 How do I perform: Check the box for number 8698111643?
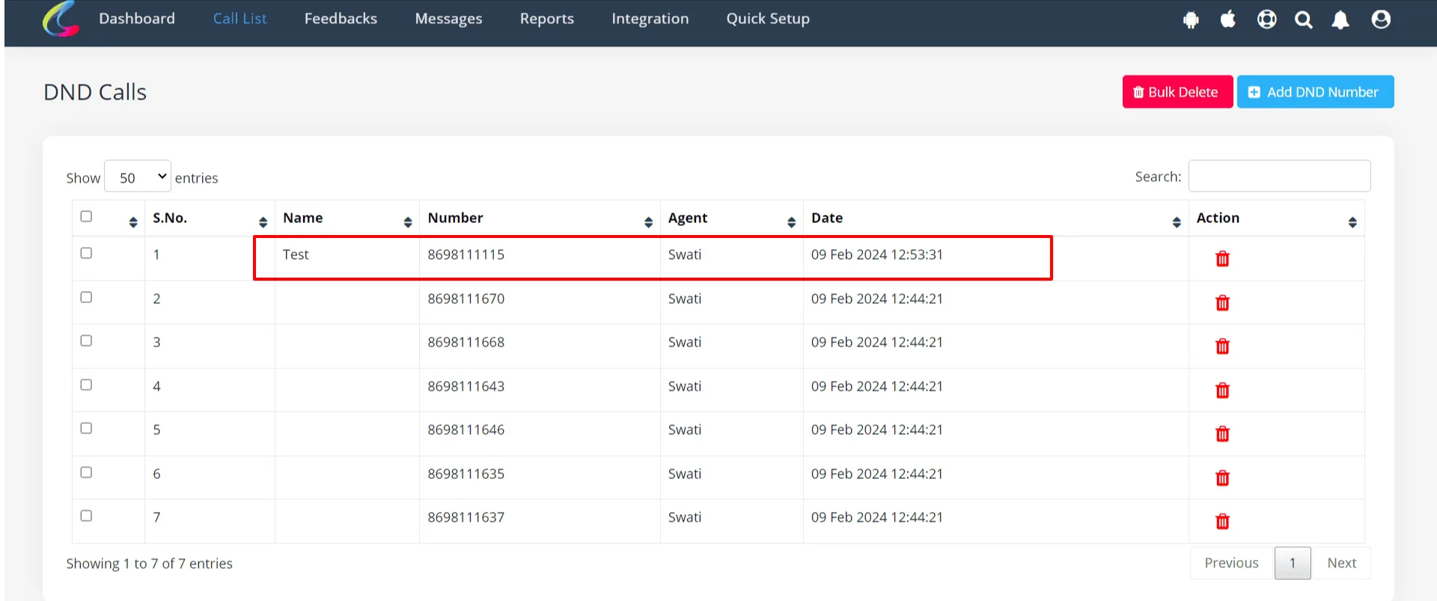click(x=86, y=385)
